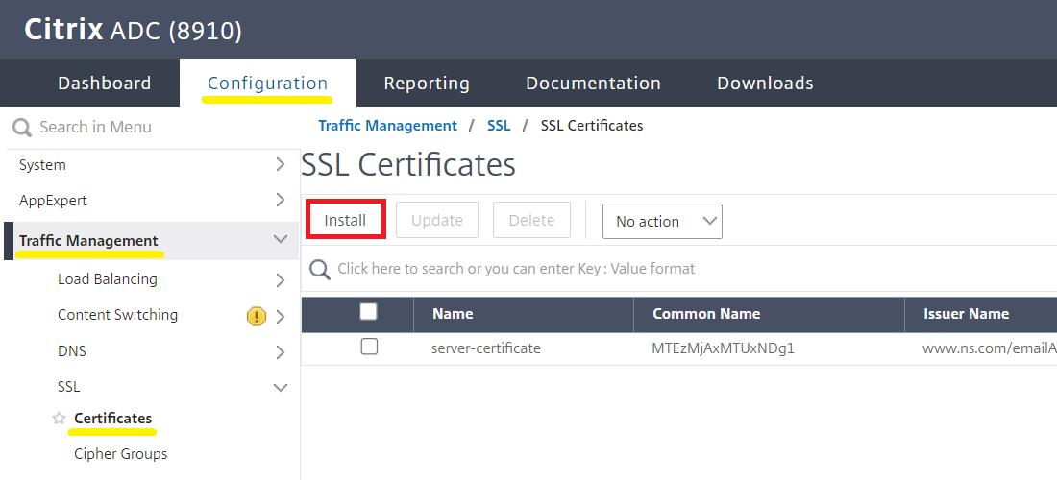
Task: Click the www.ns.com issuer name cell
Action: [989, 348]
